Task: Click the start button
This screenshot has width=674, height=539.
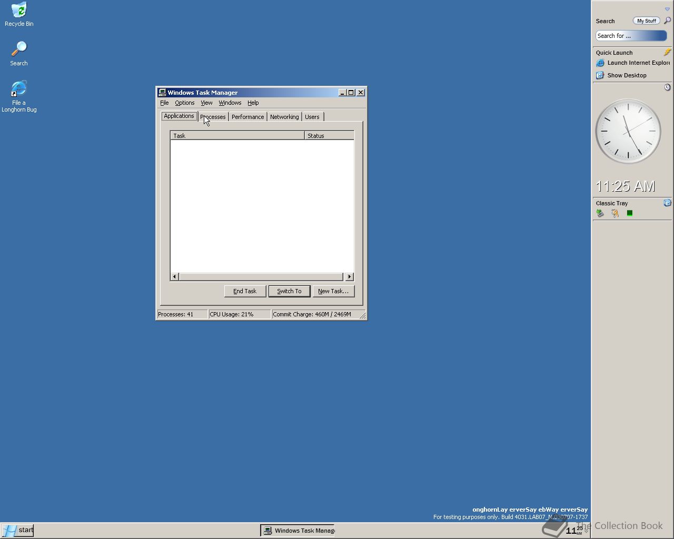Action: pos(17,531)
